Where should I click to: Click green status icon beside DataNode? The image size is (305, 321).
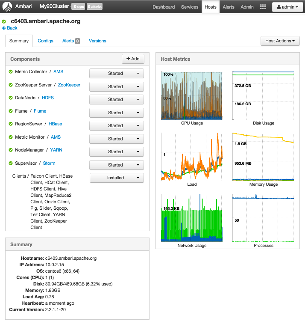click(11, 98)
